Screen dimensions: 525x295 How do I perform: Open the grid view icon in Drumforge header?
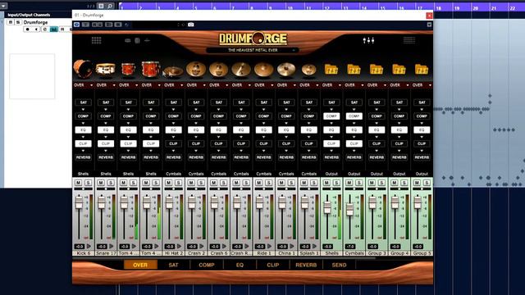point(97,40)
